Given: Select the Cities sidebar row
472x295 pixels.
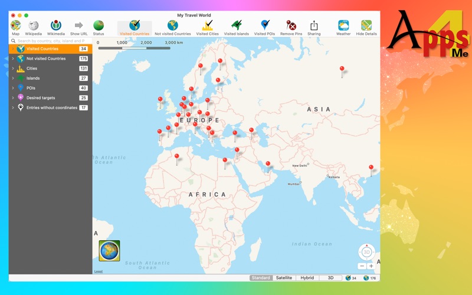Looking at the screenshot, I should click(51, 68).
